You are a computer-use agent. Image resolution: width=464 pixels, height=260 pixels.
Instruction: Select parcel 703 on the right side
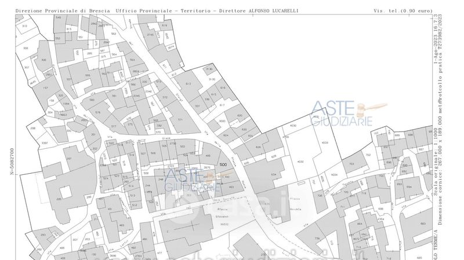tap(351, 164)
